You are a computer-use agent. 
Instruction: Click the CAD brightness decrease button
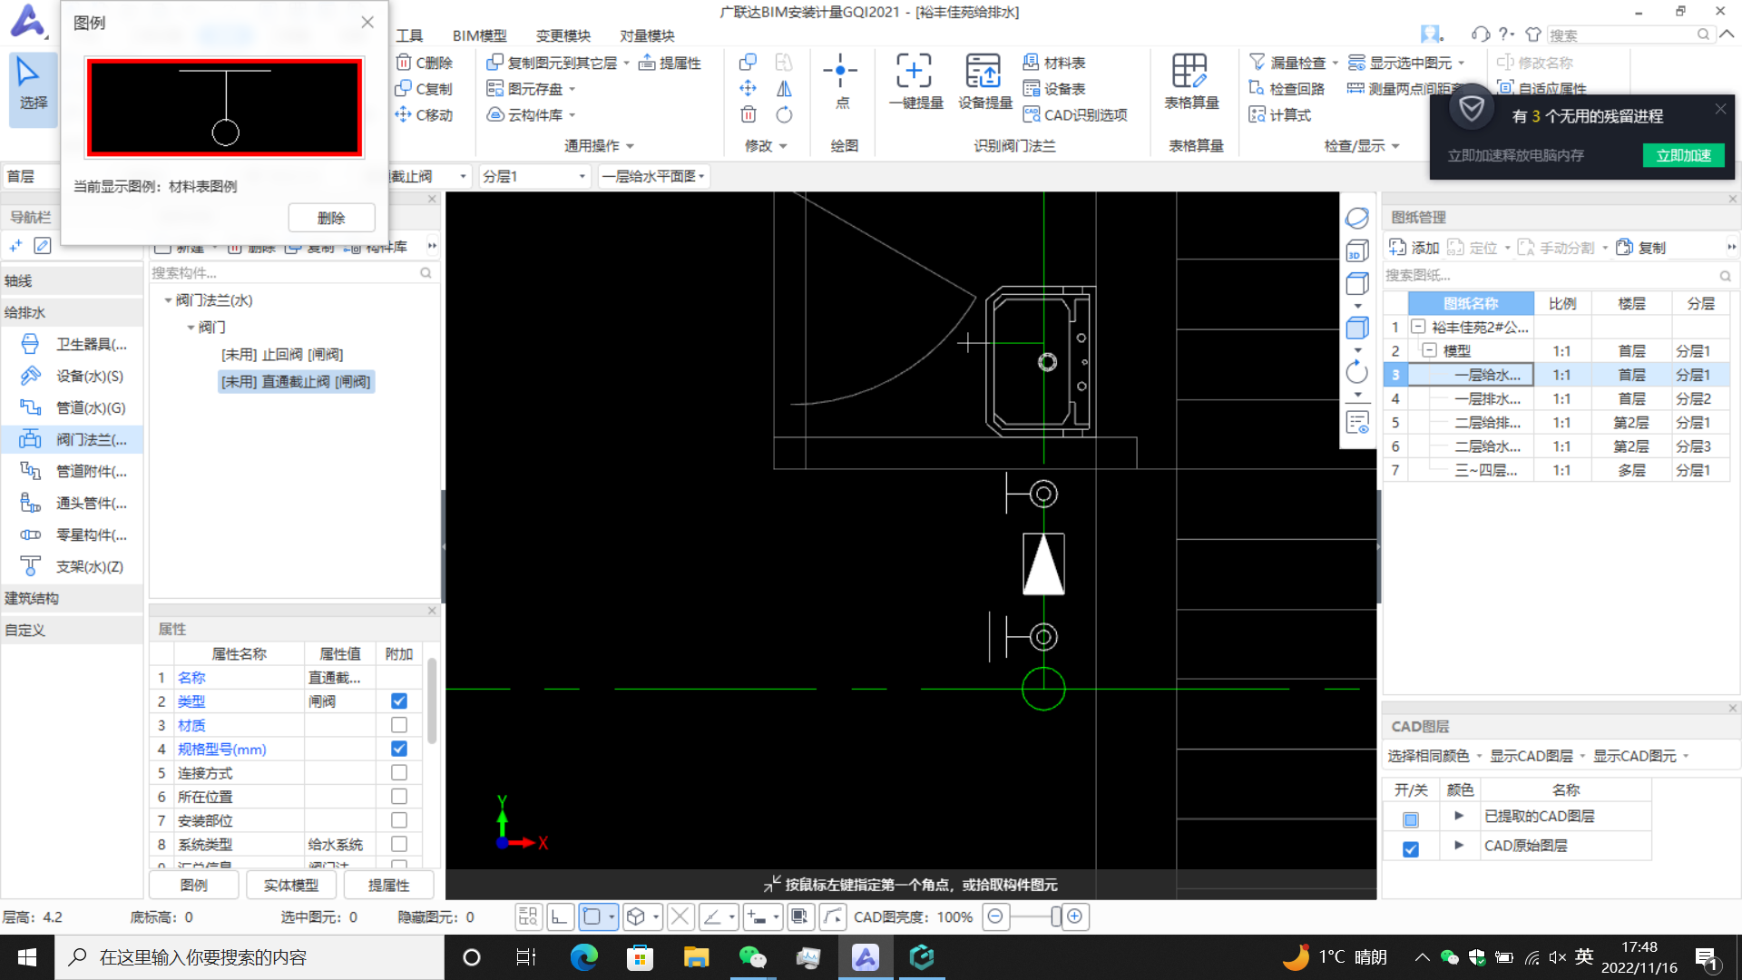[995, 916]
